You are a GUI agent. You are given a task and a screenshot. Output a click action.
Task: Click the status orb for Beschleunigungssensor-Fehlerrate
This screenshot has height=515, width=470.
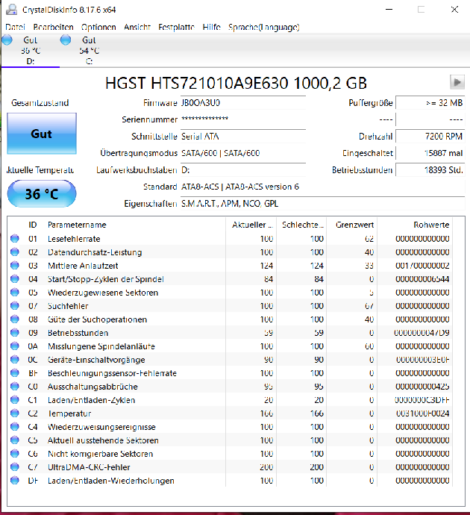tap(15, 373)
